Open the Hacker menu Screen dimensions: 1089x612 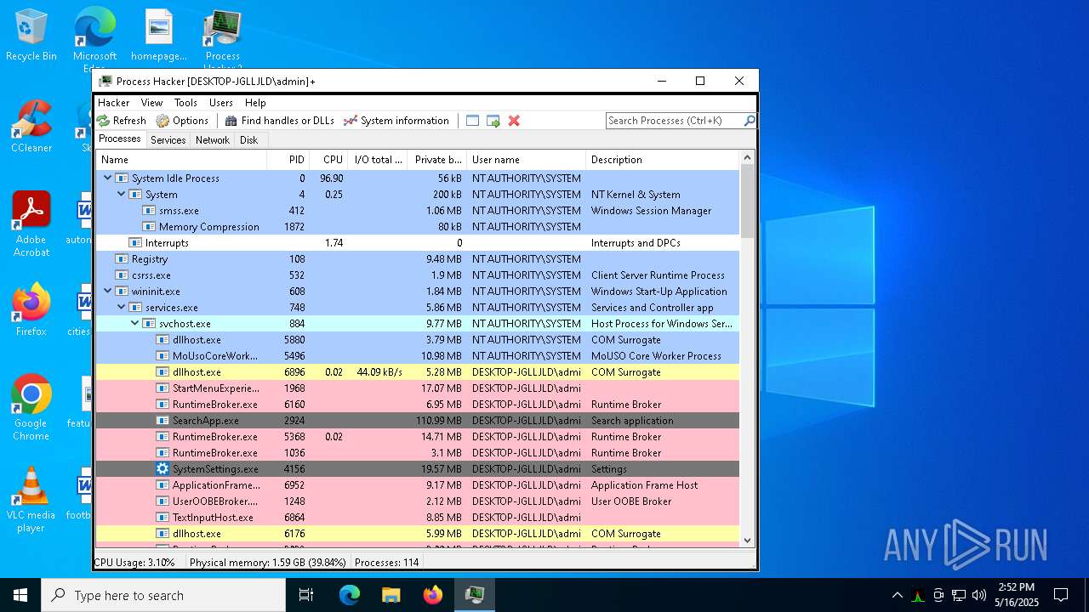pos(114,103)
